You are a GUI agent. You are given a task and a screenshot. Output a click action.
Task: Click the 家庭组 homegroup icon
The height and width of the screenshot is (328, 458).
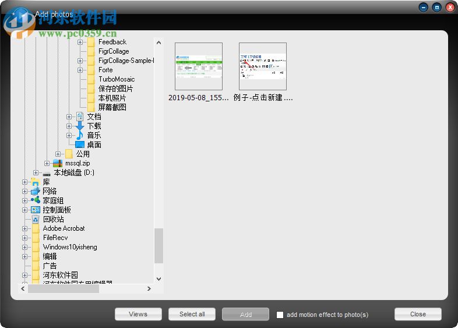(36, 200)
